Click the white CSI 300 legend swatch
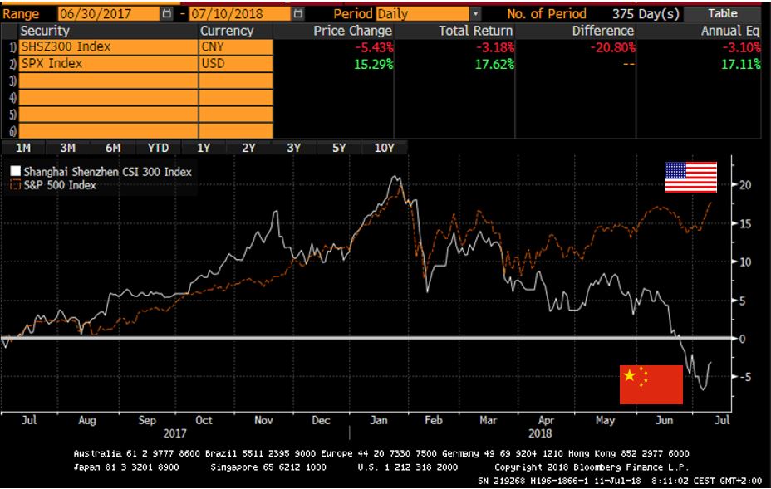This screenshot has height=489, width=771. click(16, 171)
